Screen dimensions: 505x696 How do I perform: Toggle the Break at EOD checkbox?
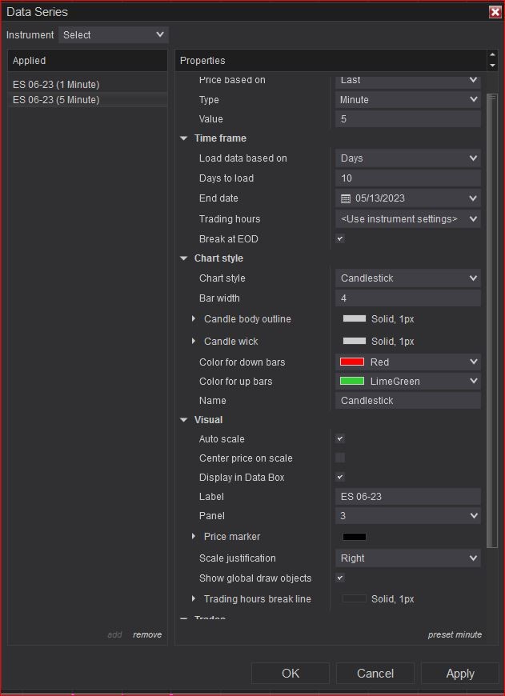click(340, 239)
